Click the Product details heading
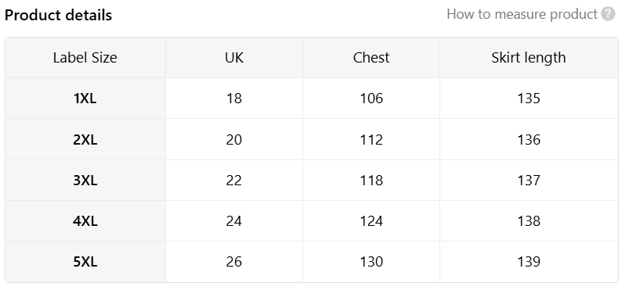Screen dimensions: 629x290 pos(58,15)
